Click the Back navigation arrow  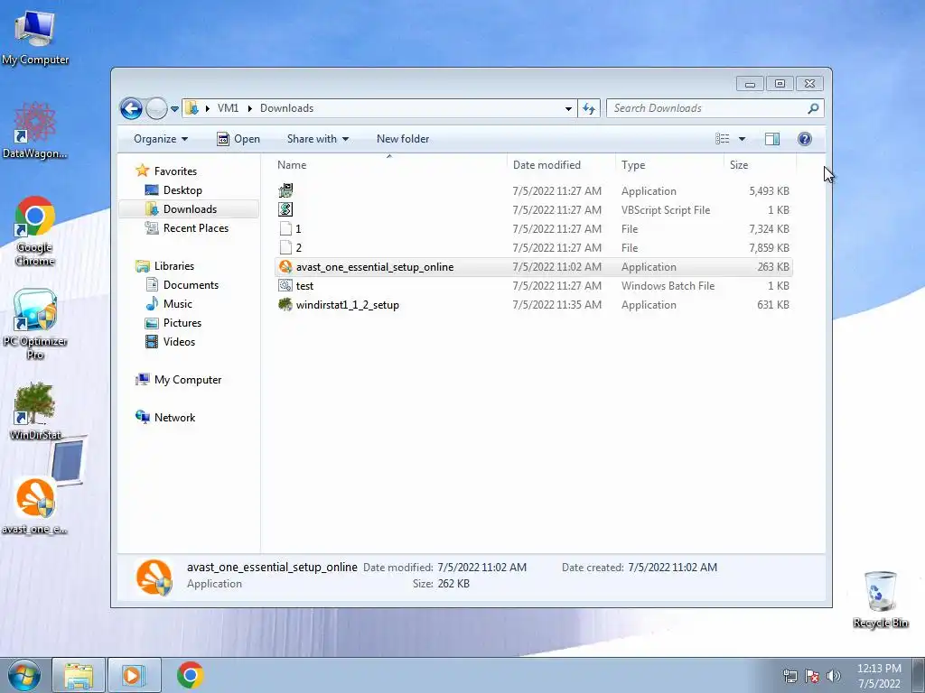coord(131,108)
